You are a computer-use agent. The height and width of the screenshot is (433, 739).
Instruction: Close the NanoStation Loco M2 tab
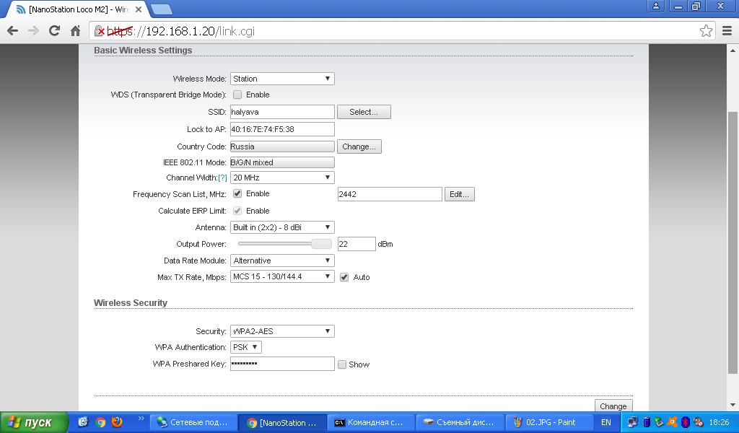coord(139,9)
